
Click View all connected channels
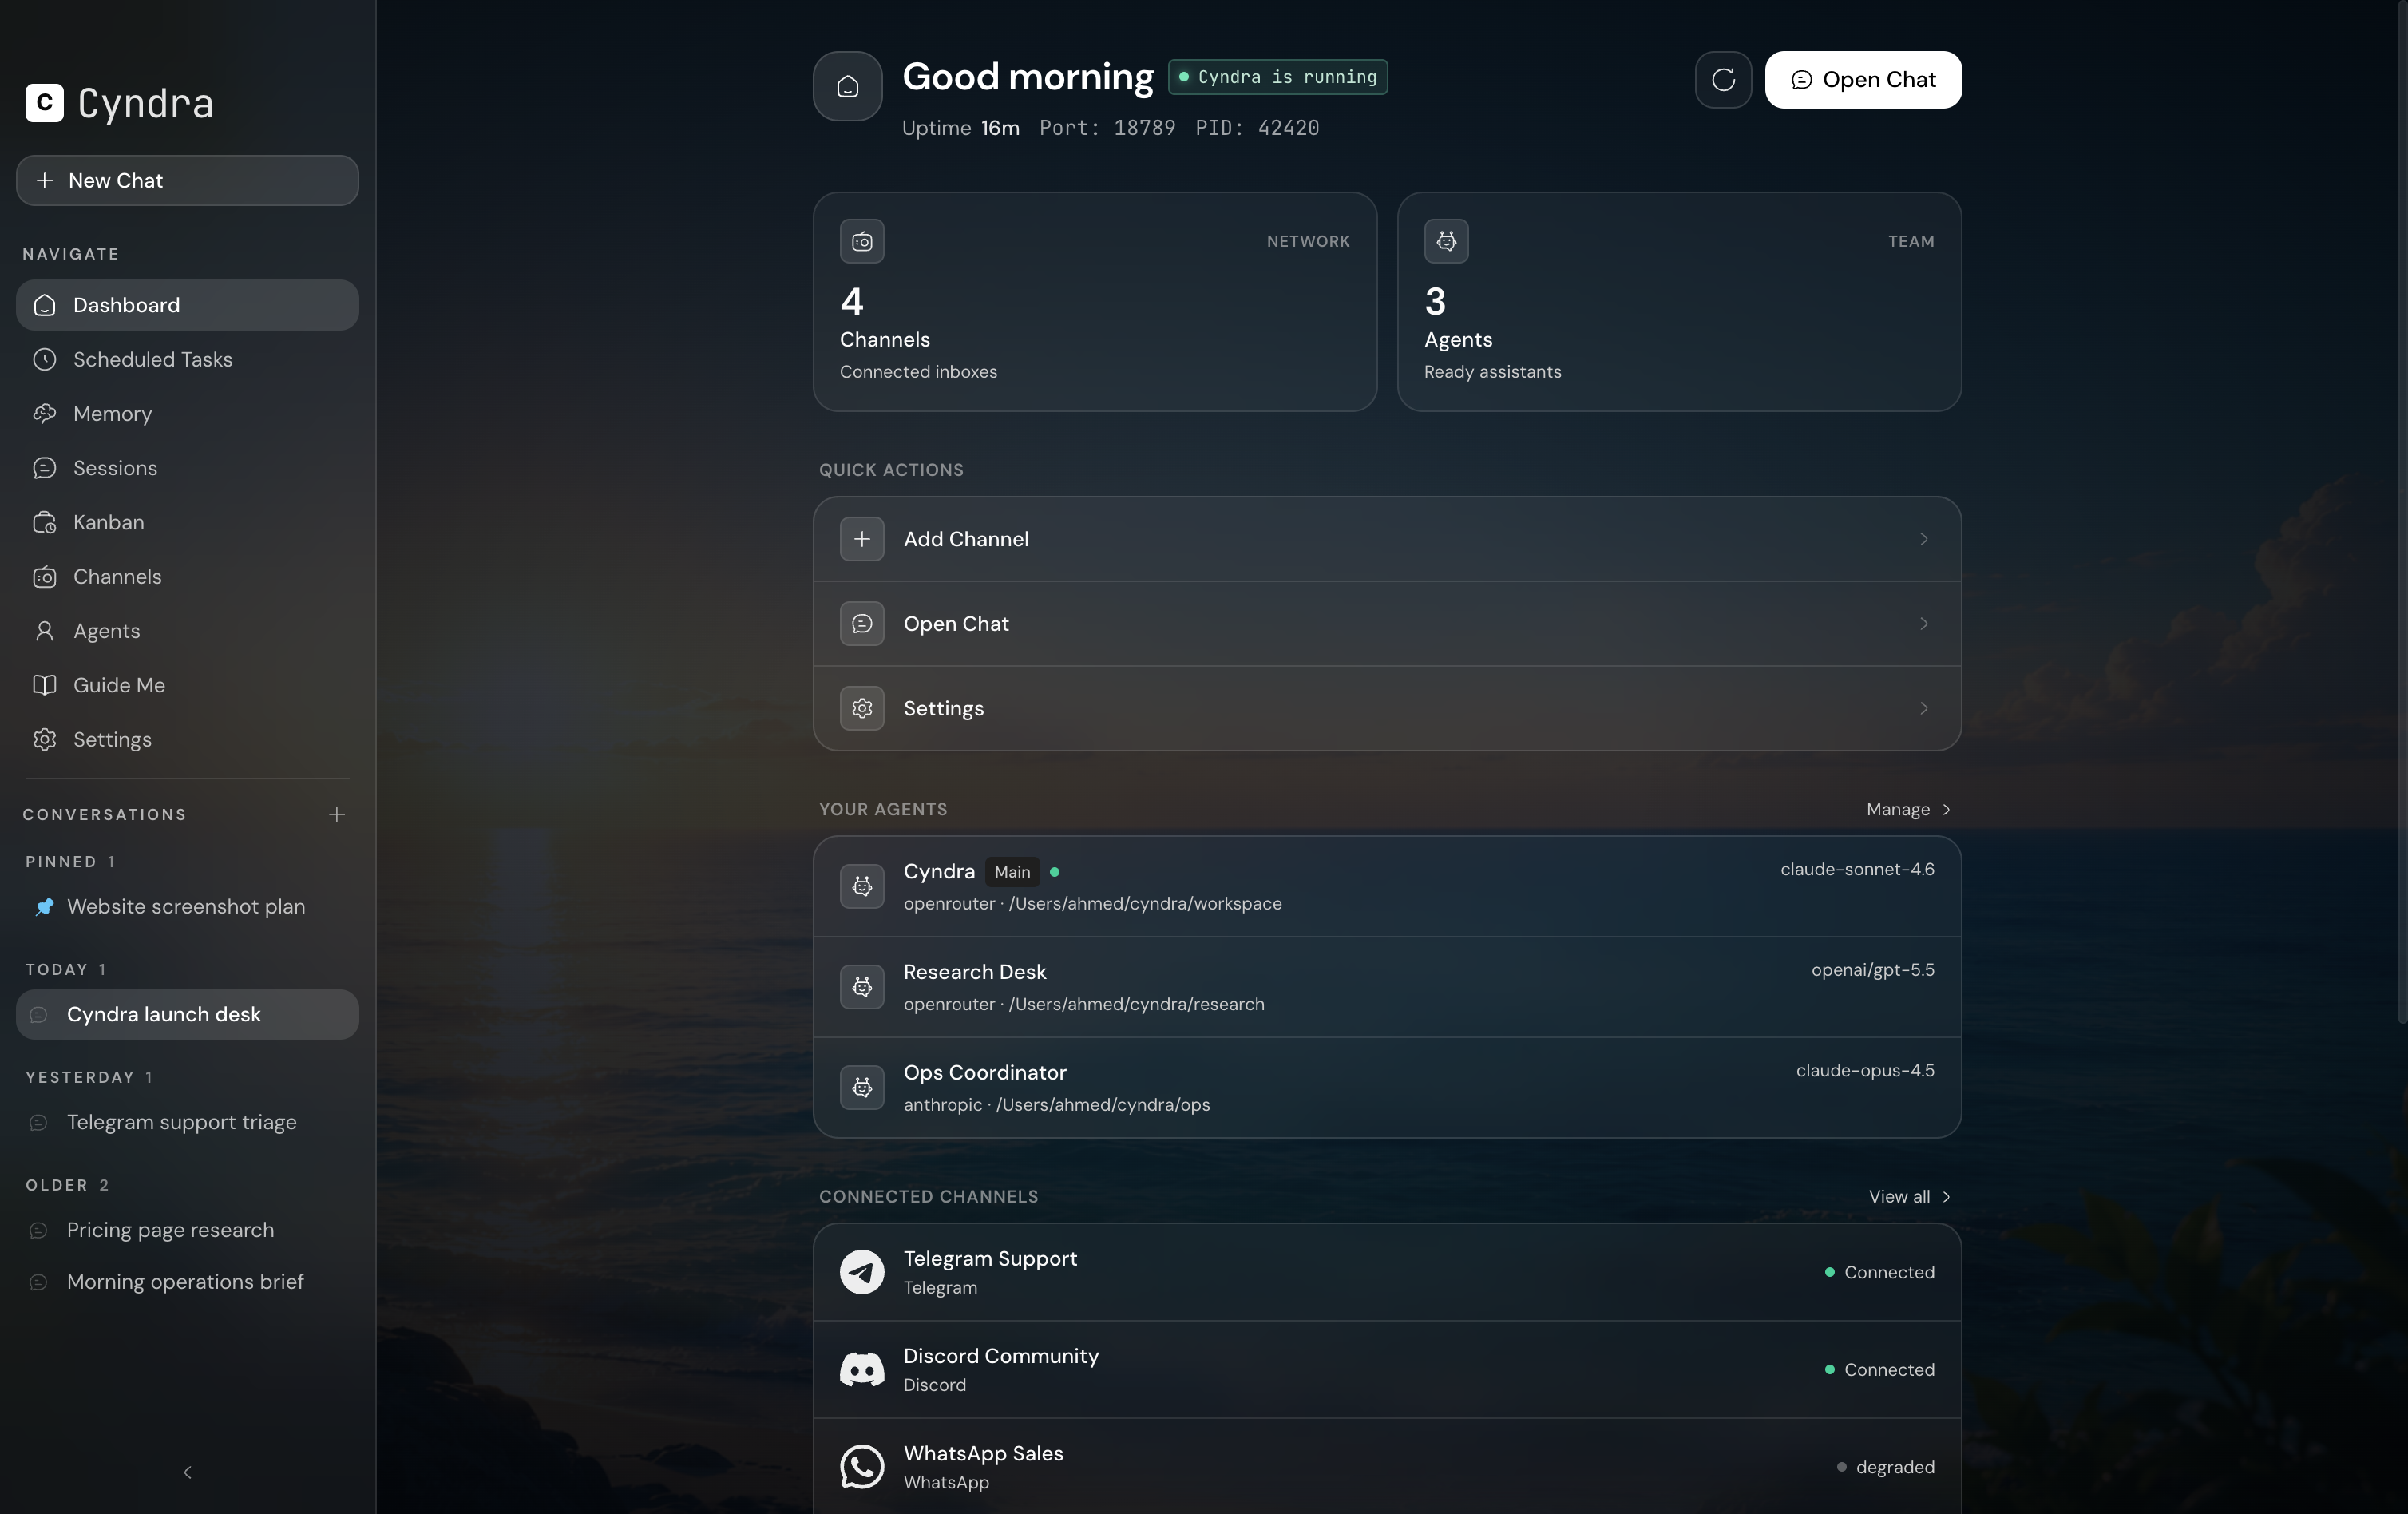tap(1909, 1197)
